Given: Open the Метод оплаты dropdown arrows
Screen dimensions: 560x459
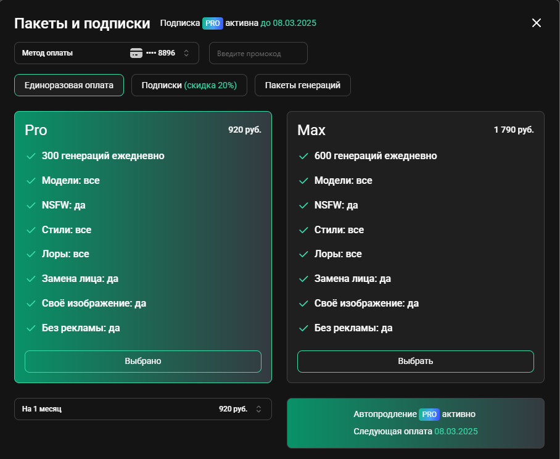Looking at the screenshot, I should tap(186, 53).
